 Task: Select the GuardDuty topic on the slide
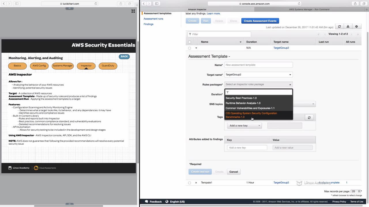pos(108,66)
